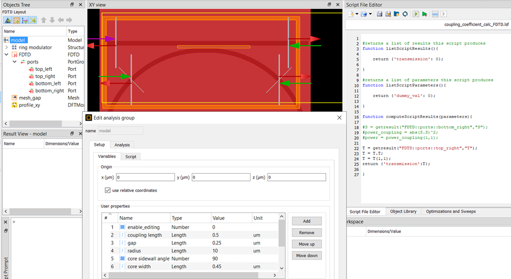511x279 pixels.
Task: Click the Add button for user properties
Action: (x=307, y=221)
